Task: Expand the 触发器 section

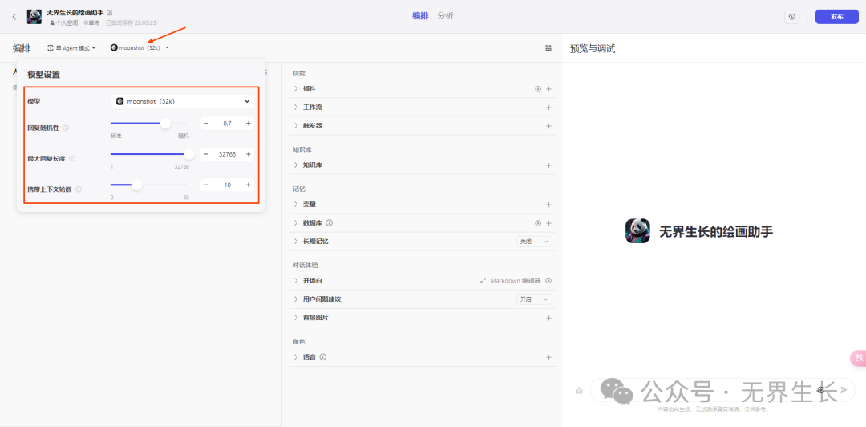Action: 296,126
